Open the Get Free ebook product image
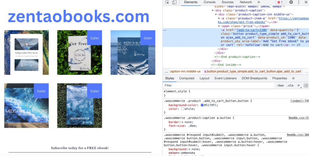309x156 pixels. pos(80,52)
